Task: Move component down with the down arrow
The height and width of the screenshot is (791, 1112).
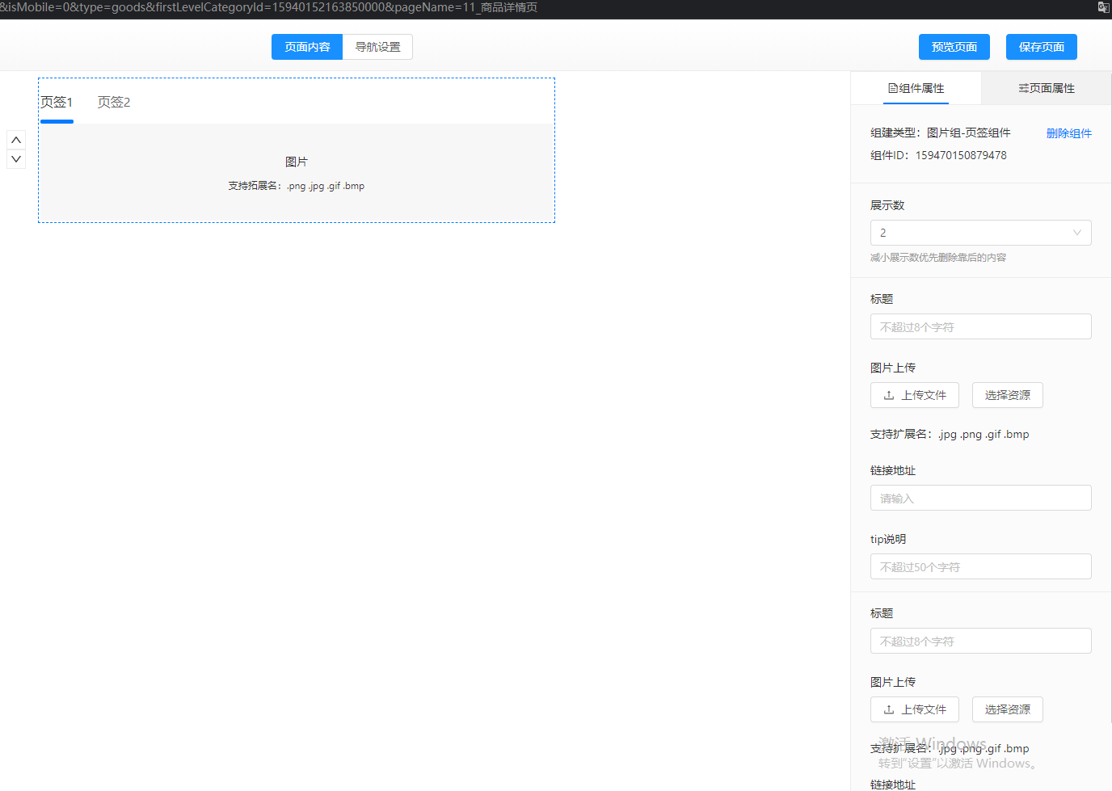Action: tap(16, 159)
